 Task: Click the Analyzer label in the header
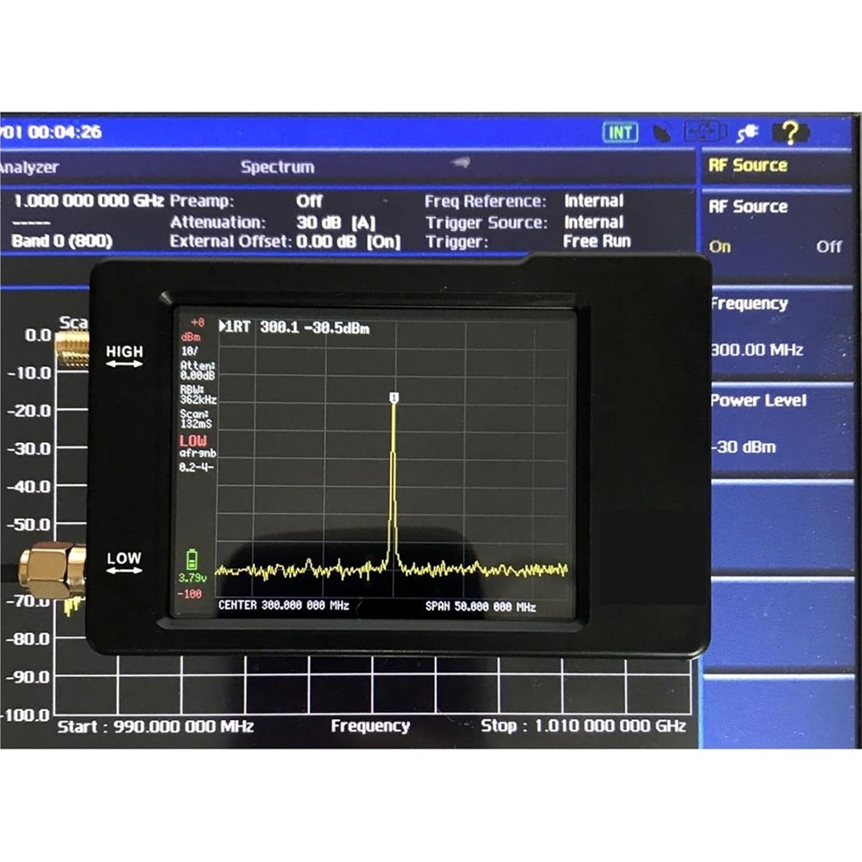29,167
